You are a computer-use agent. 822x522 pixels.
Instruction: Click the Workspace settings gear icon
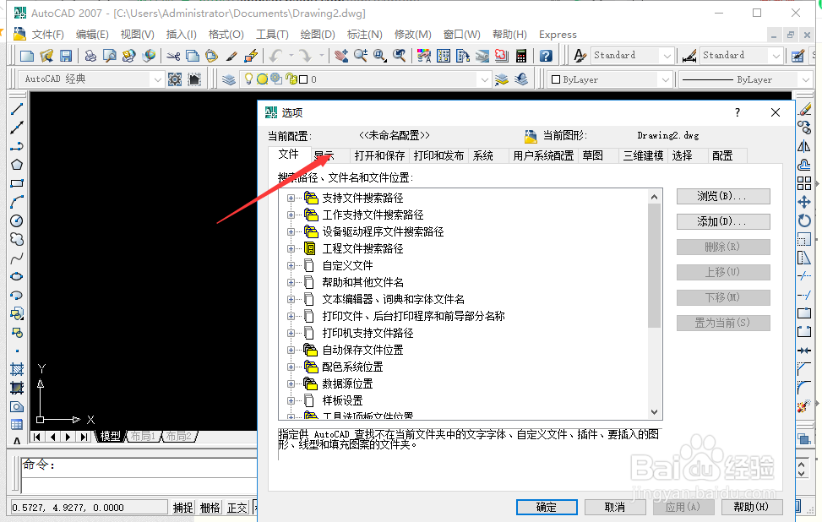[175, 79]
